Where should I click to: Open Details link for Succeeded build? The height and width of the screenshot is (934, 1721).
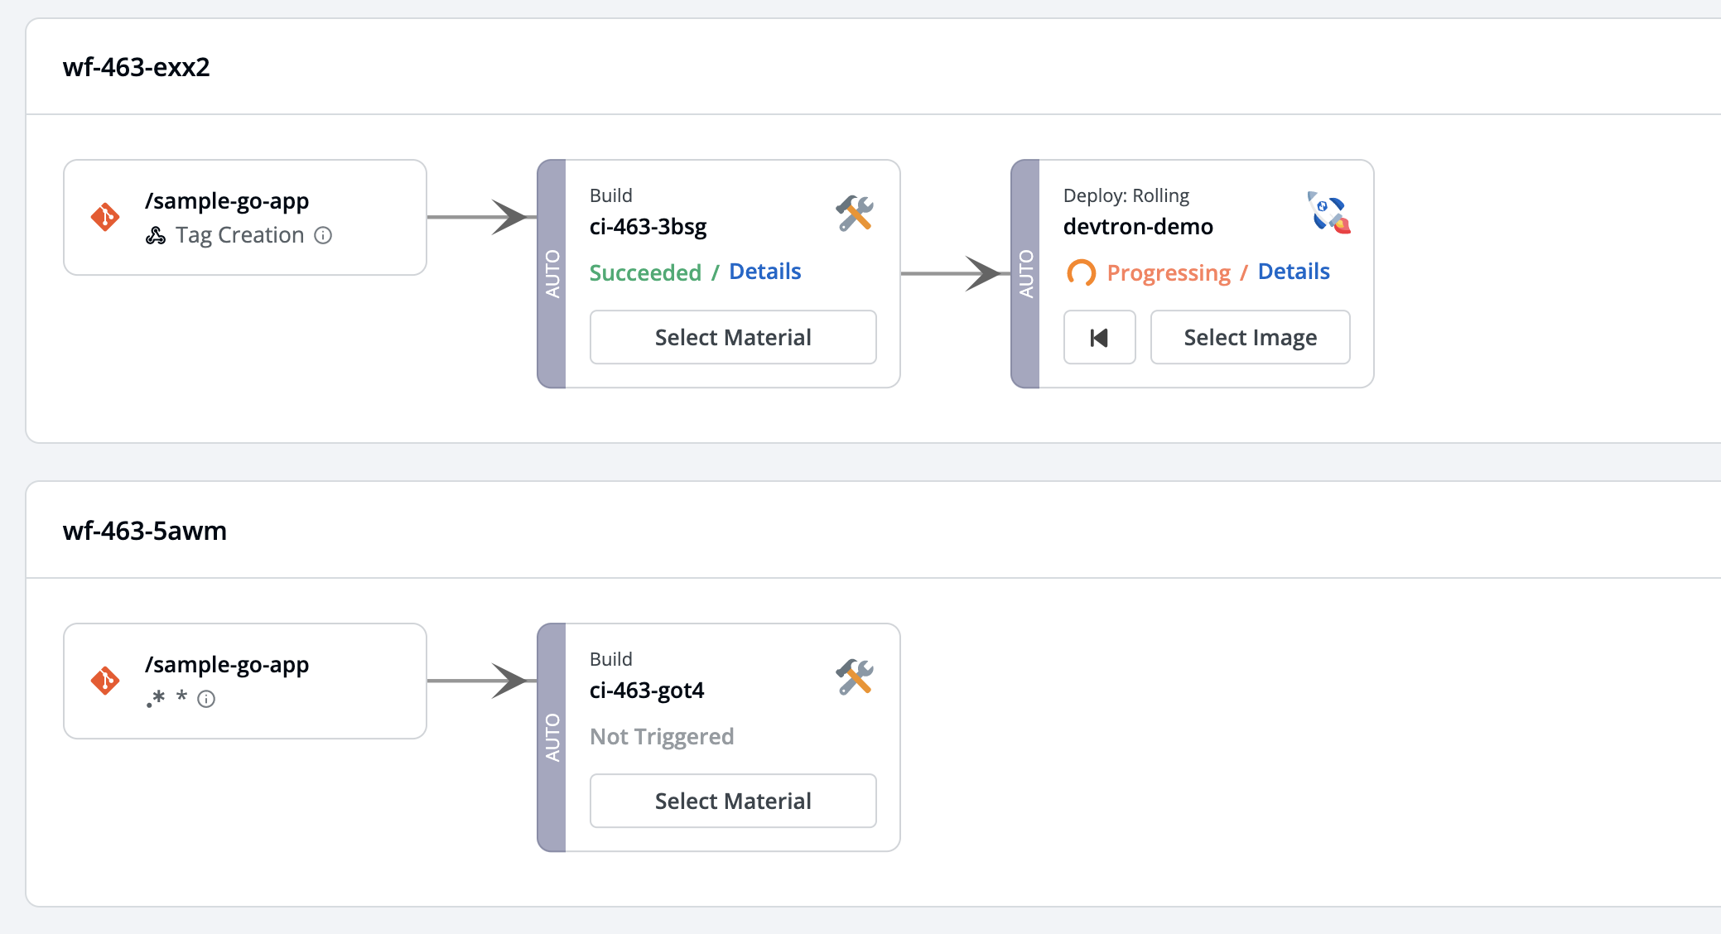click(764, 272)
